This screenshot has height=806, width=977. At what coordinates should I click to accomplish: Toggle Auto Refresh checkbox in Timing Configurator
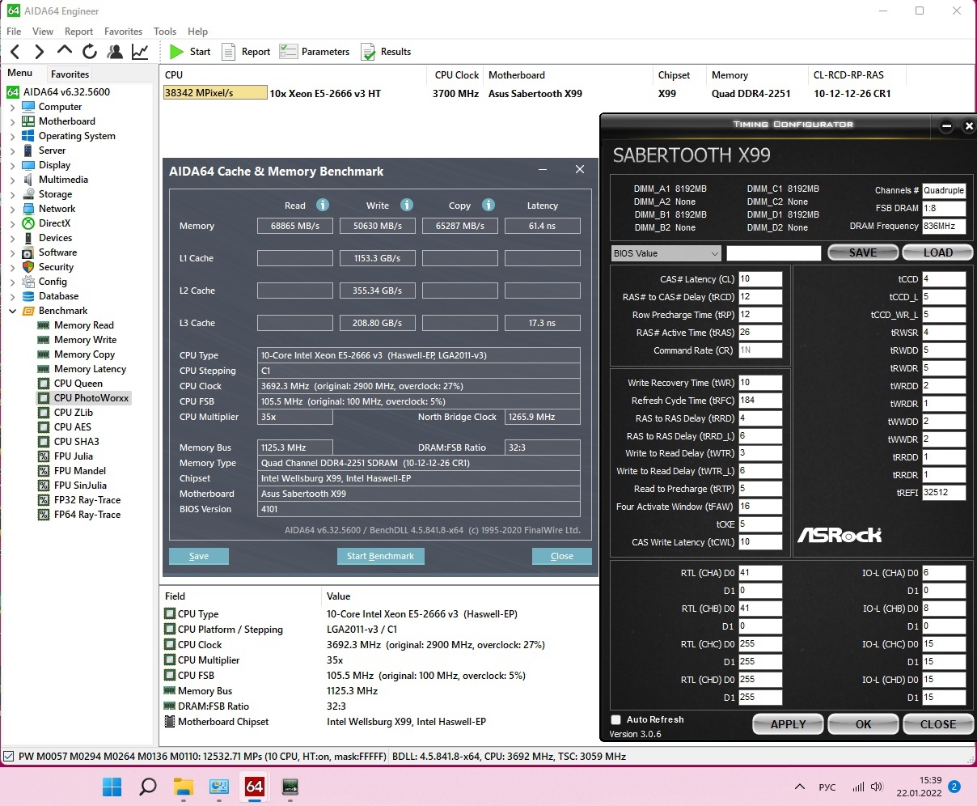coord(616,719)
